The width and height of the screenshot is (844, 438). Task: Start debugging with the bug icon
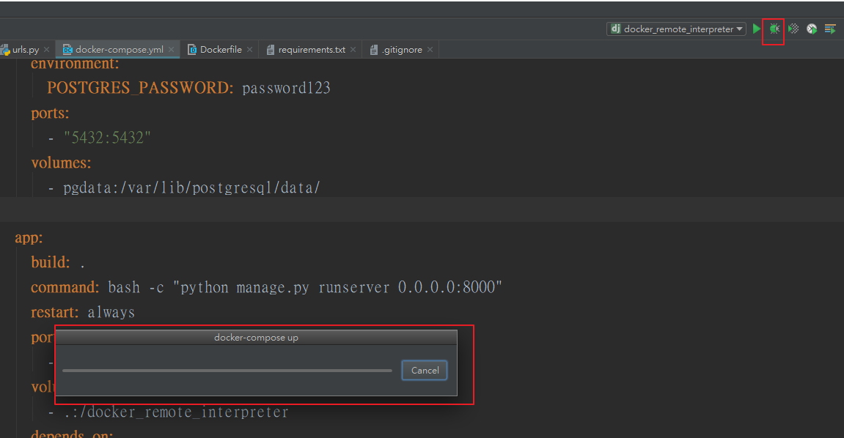(x=774, y=29)
